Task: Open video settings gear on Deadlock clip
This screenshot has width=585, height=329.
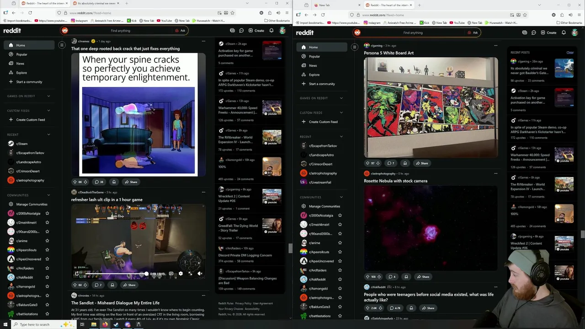Action: [181, 274]
